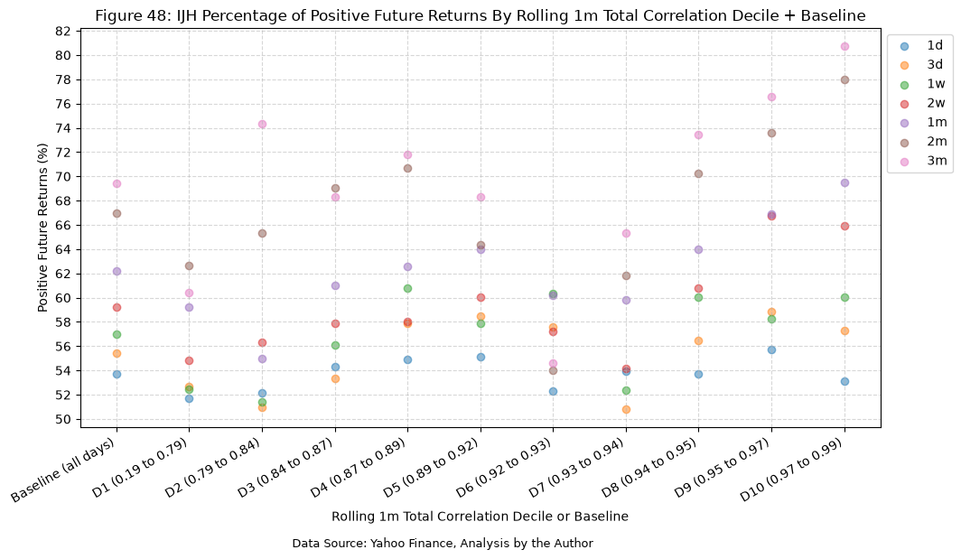Click the 1m purple legend marker
This screenshot has width=961, height=559.
[904, 123]
